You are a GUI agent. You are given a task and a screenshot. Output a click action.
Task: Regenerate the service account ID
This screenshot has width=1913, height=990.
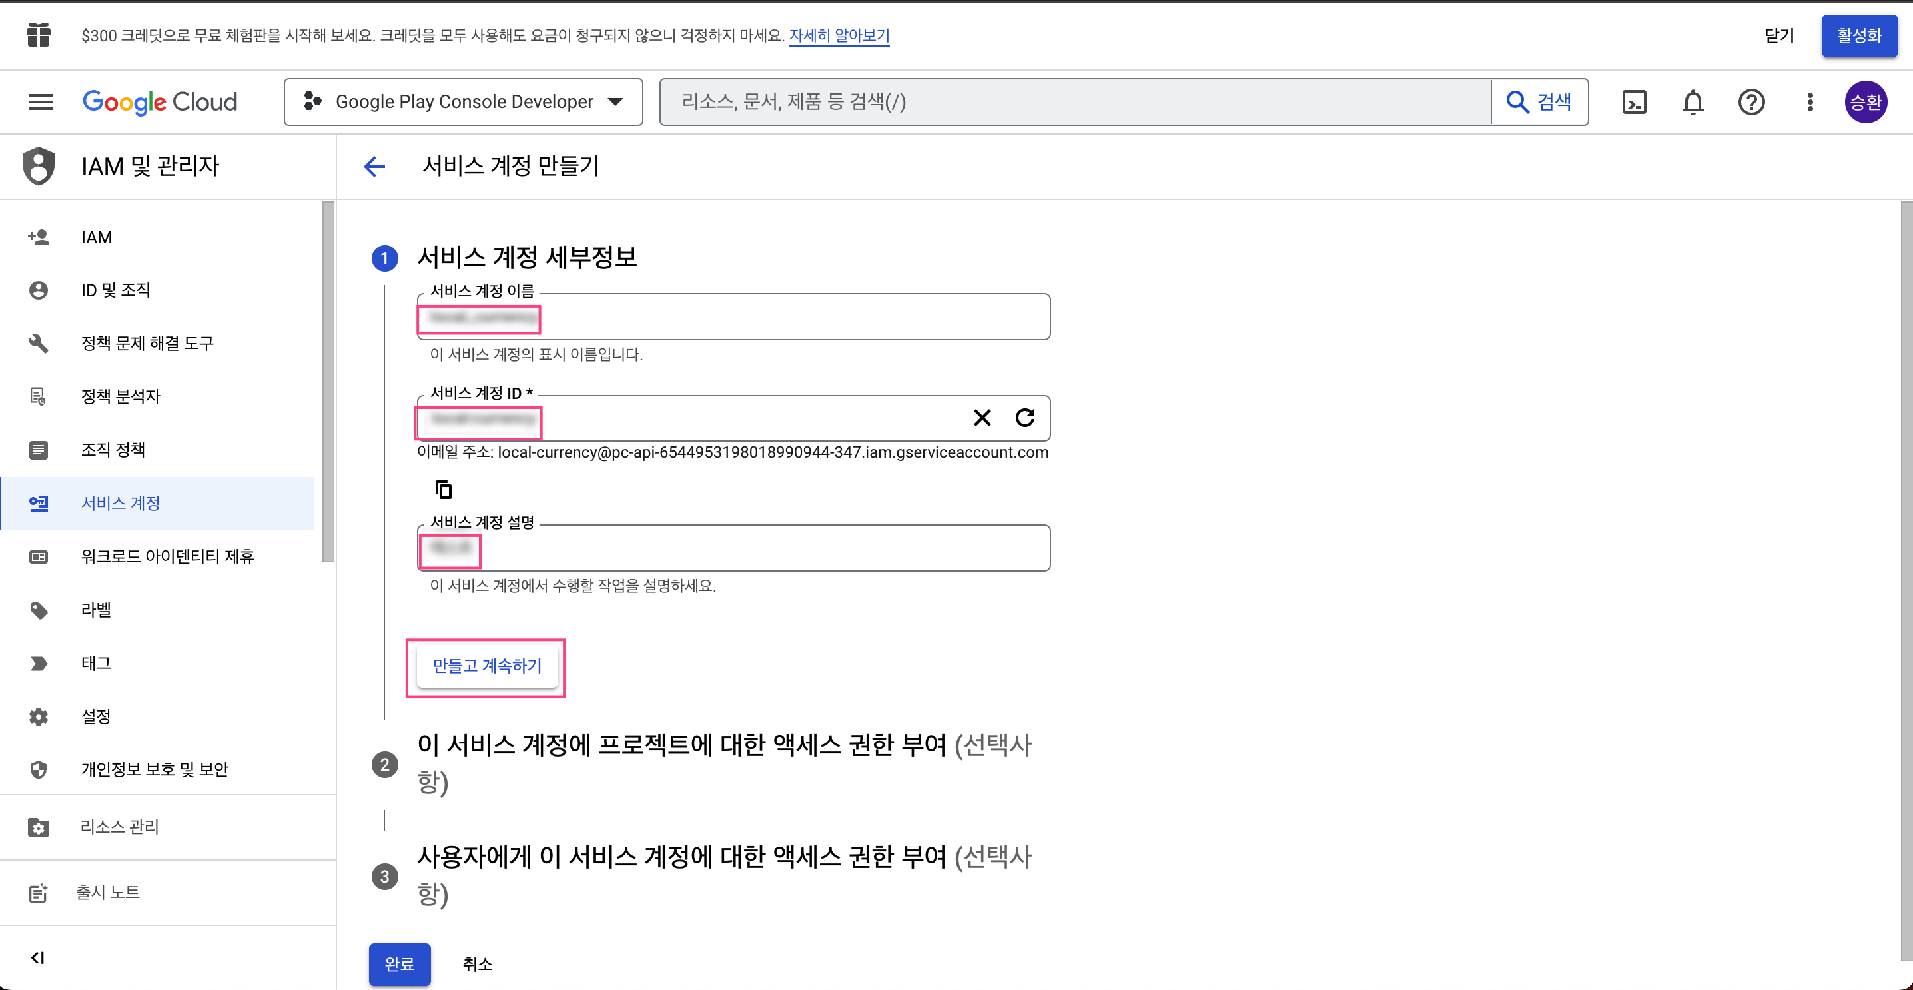tap(1025, 418)
